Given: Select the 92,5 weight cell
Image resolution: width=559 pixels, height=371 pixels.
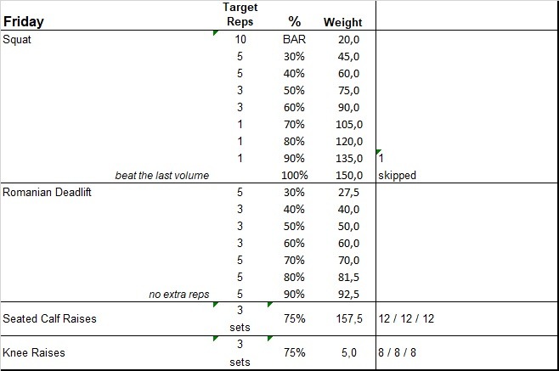Looking at the screenshot, I should pos(348,295).
